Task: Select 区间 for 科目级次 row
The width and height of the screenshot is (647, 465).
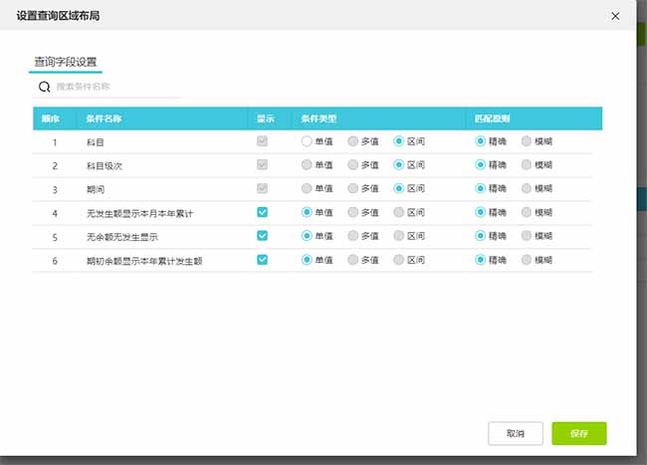Action: (398, 164)
